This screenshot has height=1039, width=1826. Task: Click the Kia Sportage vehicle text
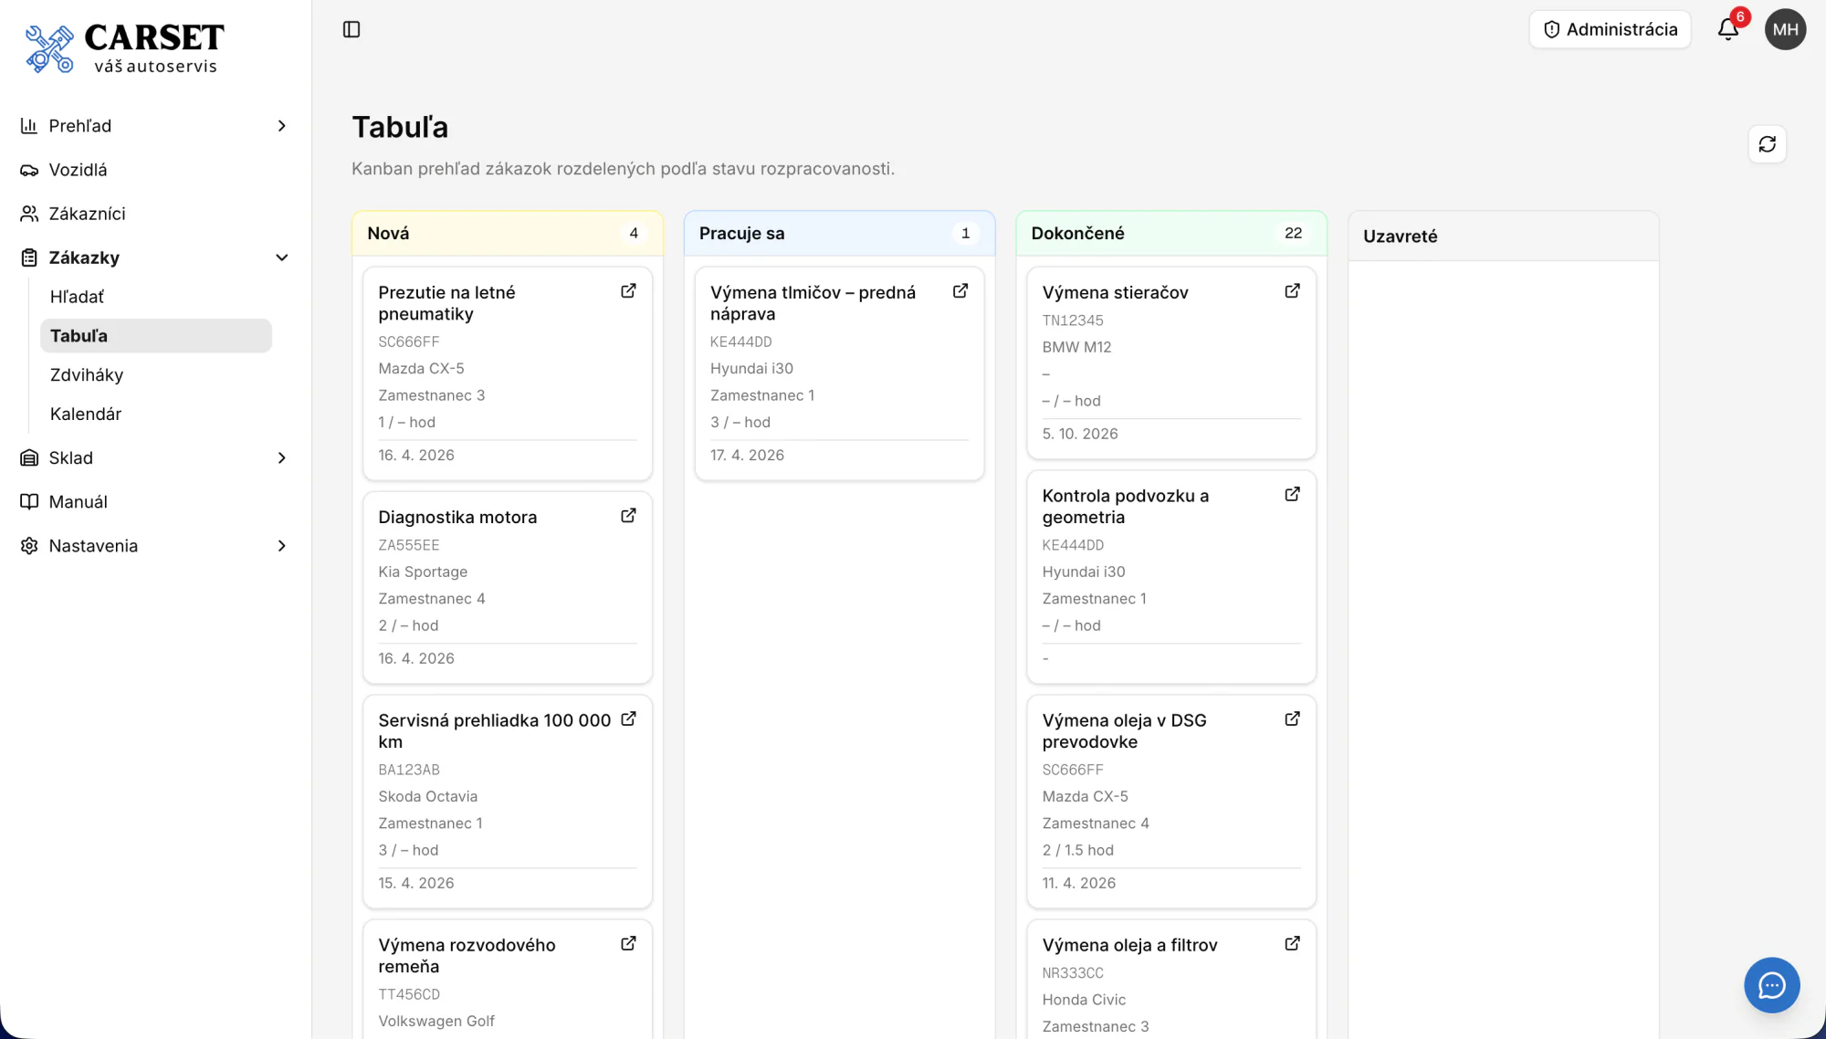pyautogui.click(x=423, y=572)
